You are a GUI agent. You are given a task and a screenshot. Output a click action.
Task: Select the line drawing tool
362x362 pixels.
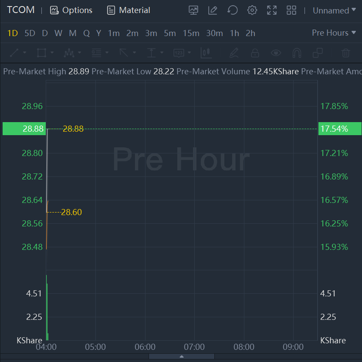(14, 53)
